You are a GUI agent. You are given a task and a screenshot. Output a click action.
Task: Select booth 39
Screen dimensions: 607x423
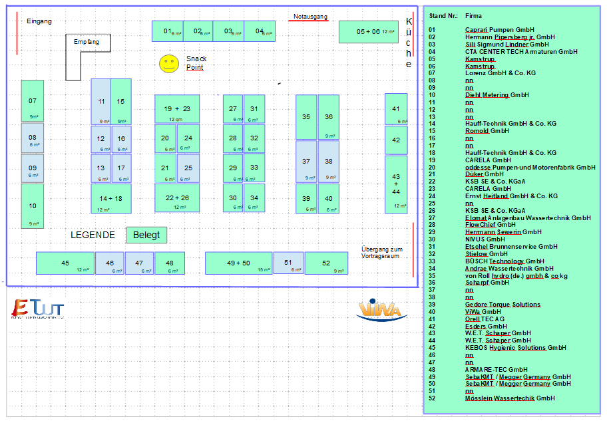pyautogui.click(x=306, y=199)
